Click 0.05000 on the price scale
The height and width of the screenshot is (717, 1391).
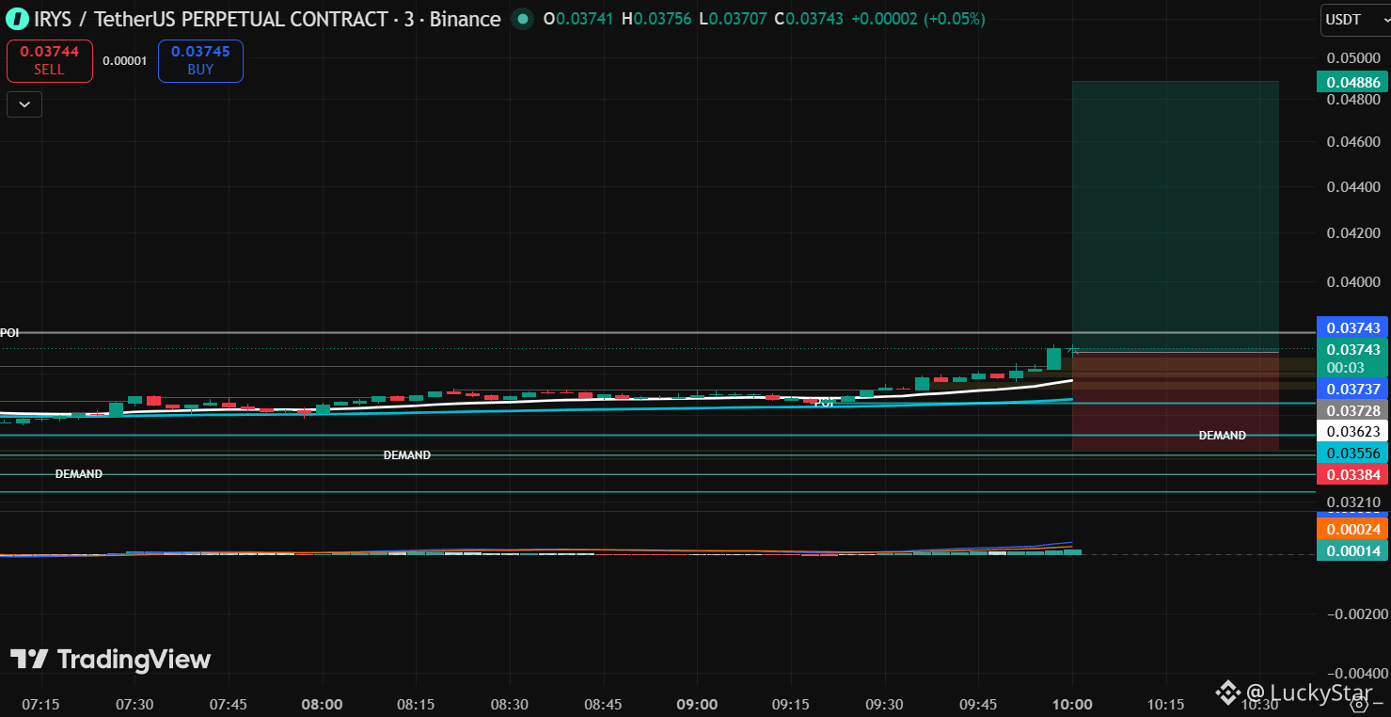[1353, 57]
